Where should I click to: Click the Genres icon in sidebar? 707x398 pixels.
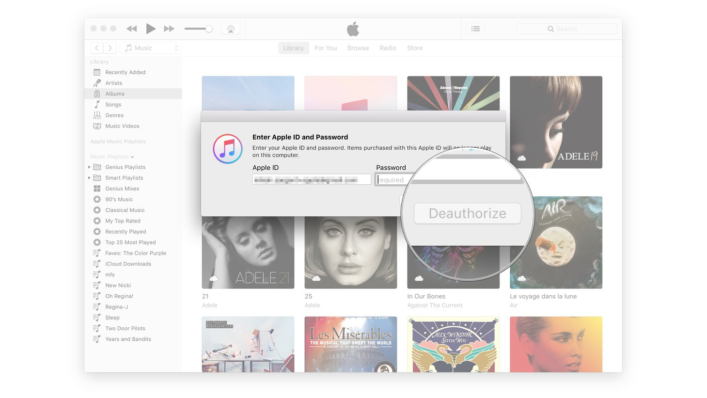(x=97, y=115)
